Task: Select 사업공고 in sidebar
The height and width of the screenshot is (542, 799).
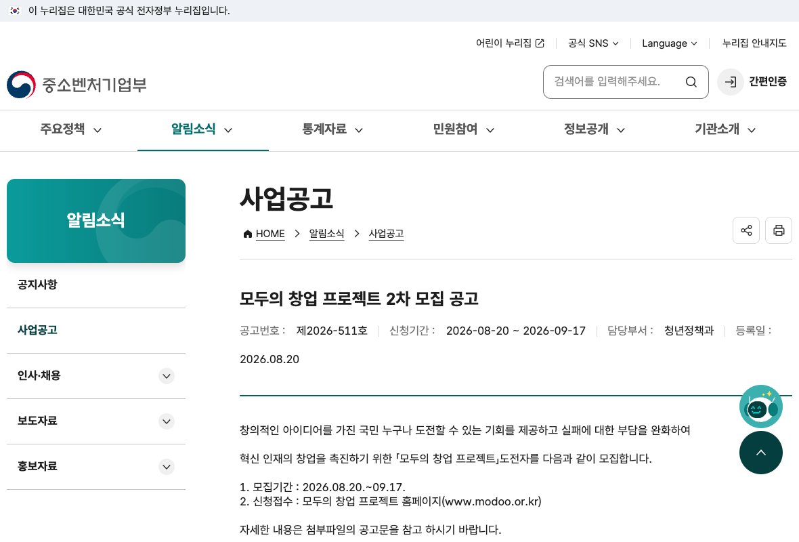Action: pos(38,330)
